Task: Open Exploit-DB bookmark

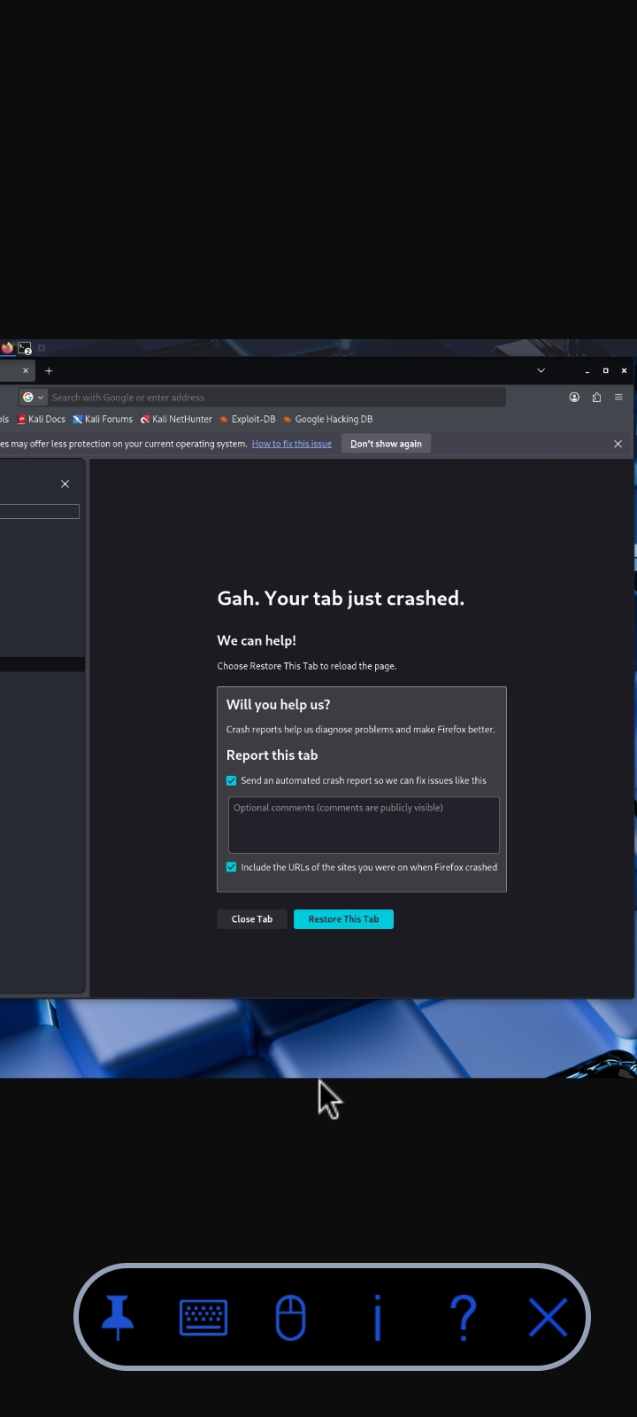Action: pyautogui.click(x=248, y=420)
